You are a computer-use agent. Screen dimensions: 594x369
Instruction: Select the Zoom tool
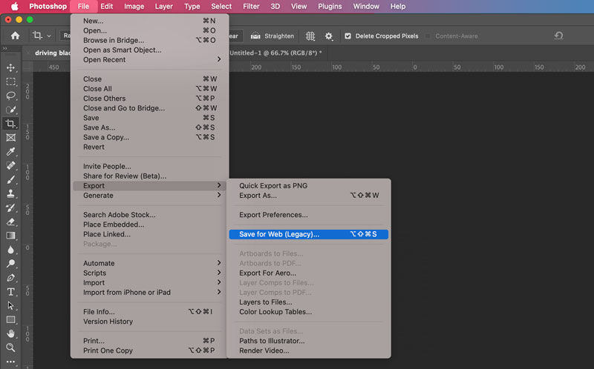(10, 348)
